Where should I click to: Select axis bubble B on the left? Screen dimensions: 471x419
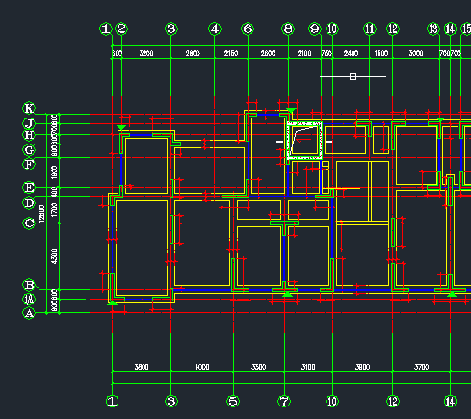(x=29, y=285)
